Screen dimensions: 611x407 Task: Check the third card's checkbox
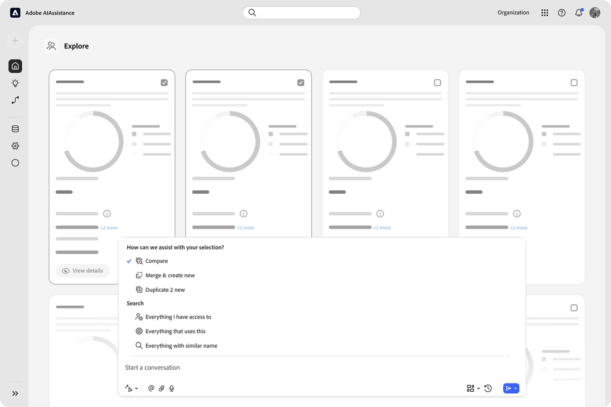(x=437, y=83)
